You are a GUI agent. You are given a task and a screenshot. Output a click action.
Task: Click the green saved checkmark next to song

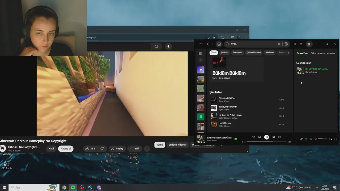(x=236, y=139)
